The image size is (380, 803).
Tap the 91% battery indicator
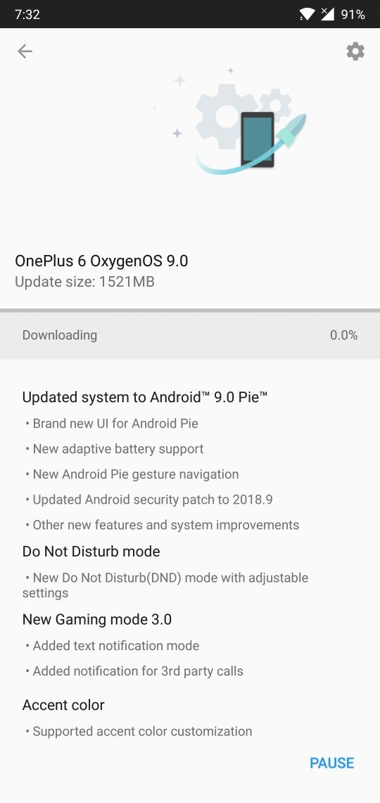[353, 14]
